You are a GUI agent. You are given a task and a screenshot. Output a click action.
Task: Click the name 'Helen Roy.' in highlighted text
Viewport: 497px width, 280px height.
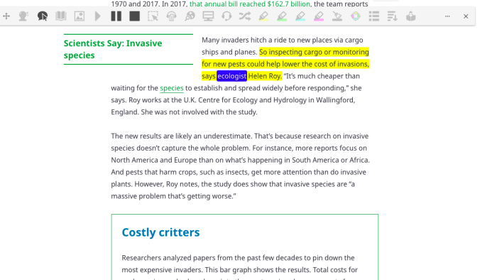(x=265, y=76)
